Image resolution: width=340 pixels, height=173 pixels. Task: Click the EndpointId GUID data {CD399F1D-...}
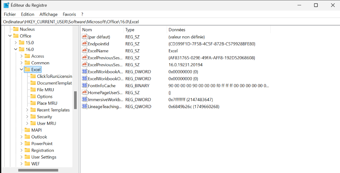coord(212,44)
